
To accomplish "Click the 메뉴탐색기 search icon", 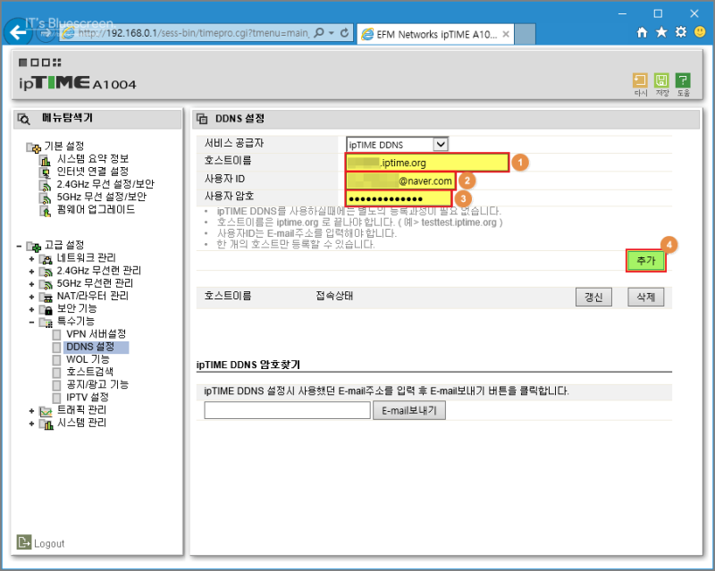I will [x=24, y=120].
